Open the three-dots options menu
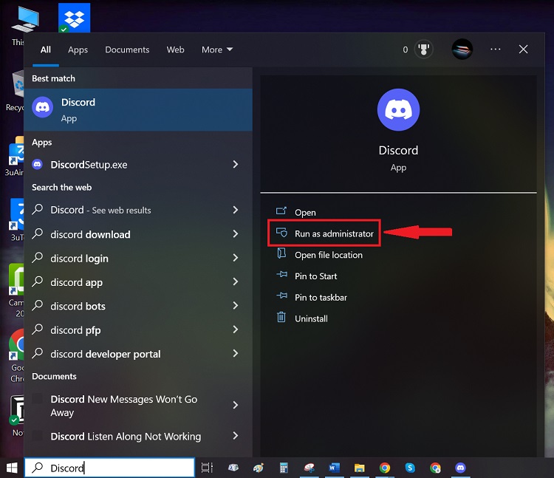The width and height of the screenshot is (554, 478). [496, 49]
